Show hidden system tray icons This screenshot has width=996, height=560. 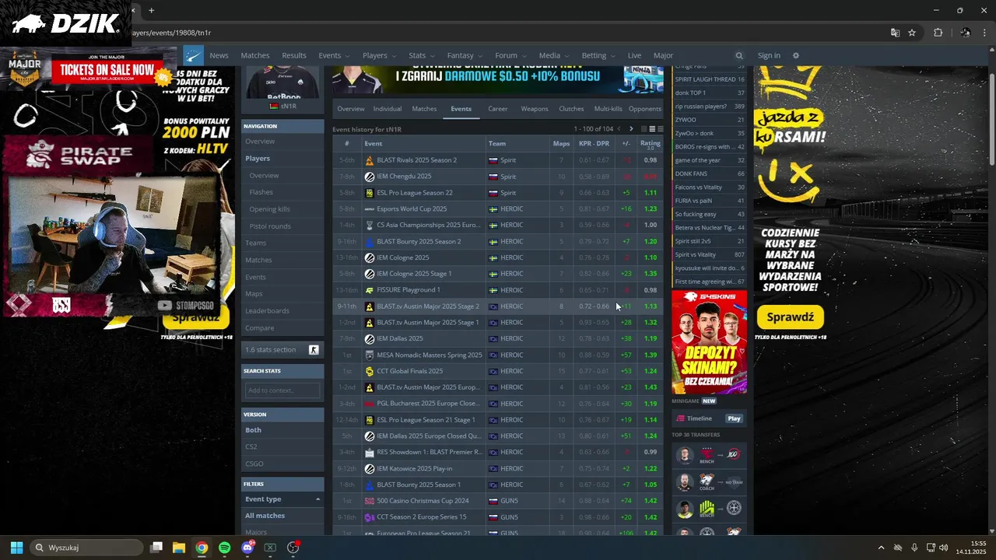point(881,548)
